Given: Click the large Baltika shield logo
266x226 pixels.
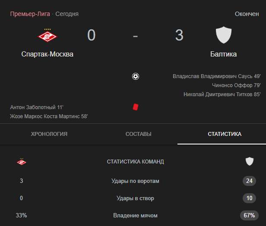Looking at the screenshot, I should 223,35.
